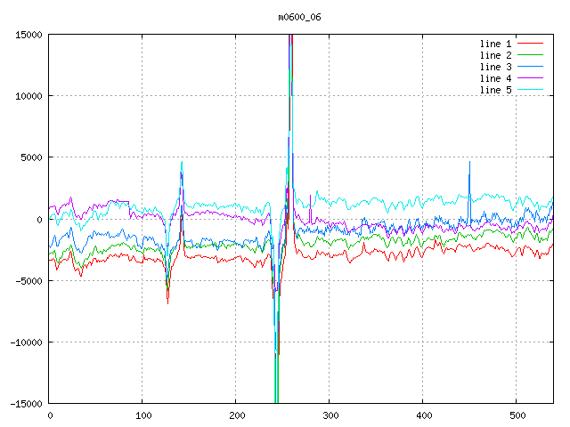Click the -15000 y-axis tick label
Image resolution: width=570 pixels, height=427 pixels.
[x=26, y=404]
